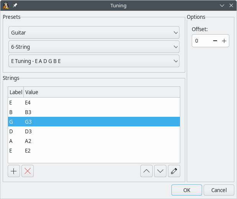Increase the Offset value with plus
Image resolution: width=237 pixels, height=199 pixels.
click(x=224, y=41)
